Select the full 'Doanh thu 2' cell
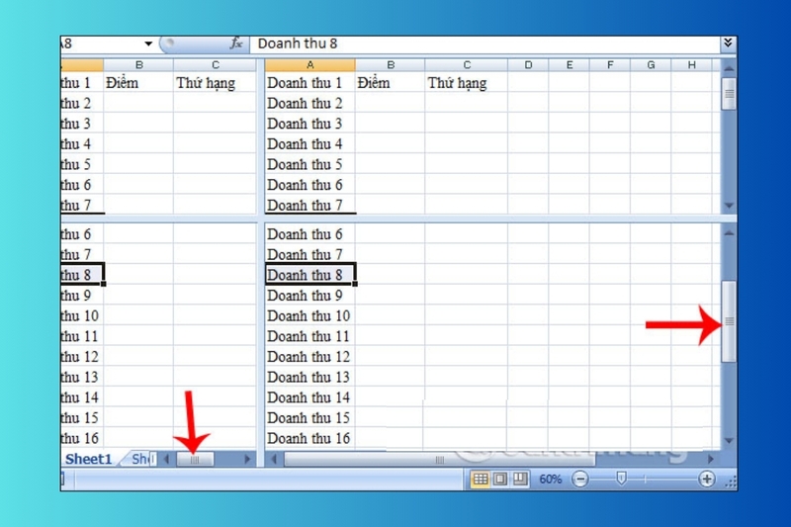 [x=309, y=103]
